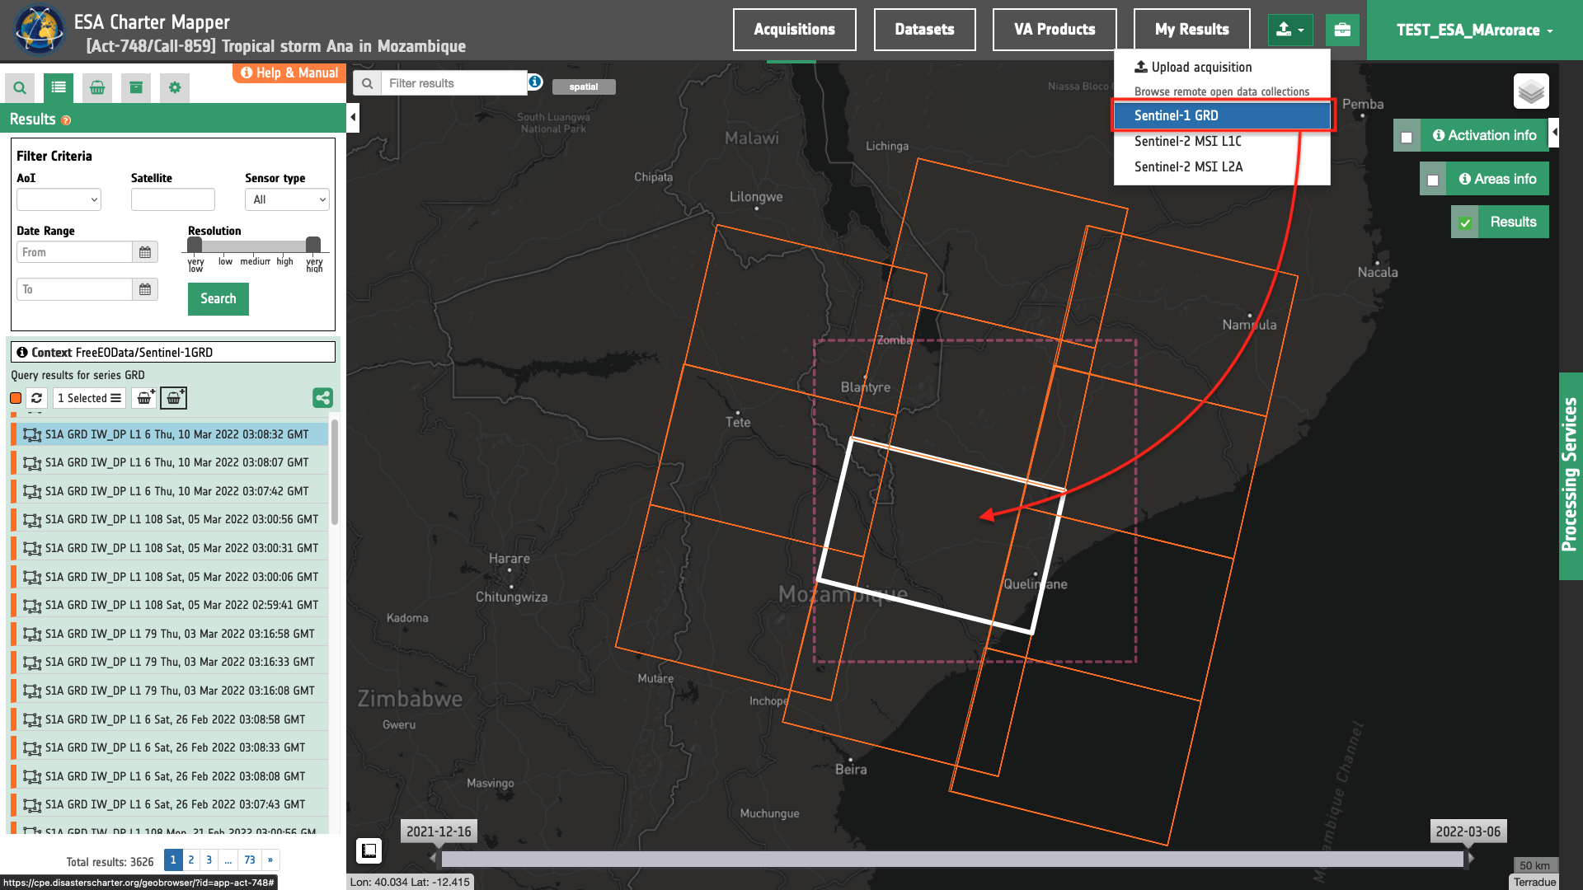Click the filter results magnifier icon
This screenshot has width=1583, height=890.
367,83
